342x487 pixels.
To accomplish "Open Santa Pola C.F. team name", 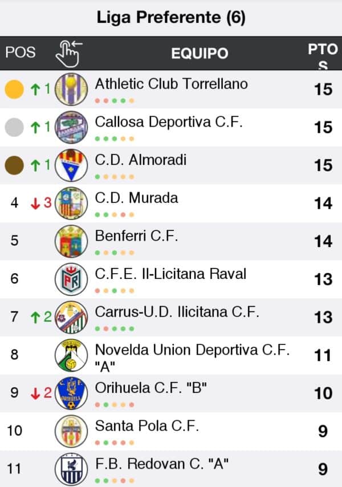I will click(147, 426).
